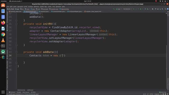Image resolution: width=169 pixels, height=95 pixels.
Task: Open the Tools menu
Action: click(x=50, y=7)
